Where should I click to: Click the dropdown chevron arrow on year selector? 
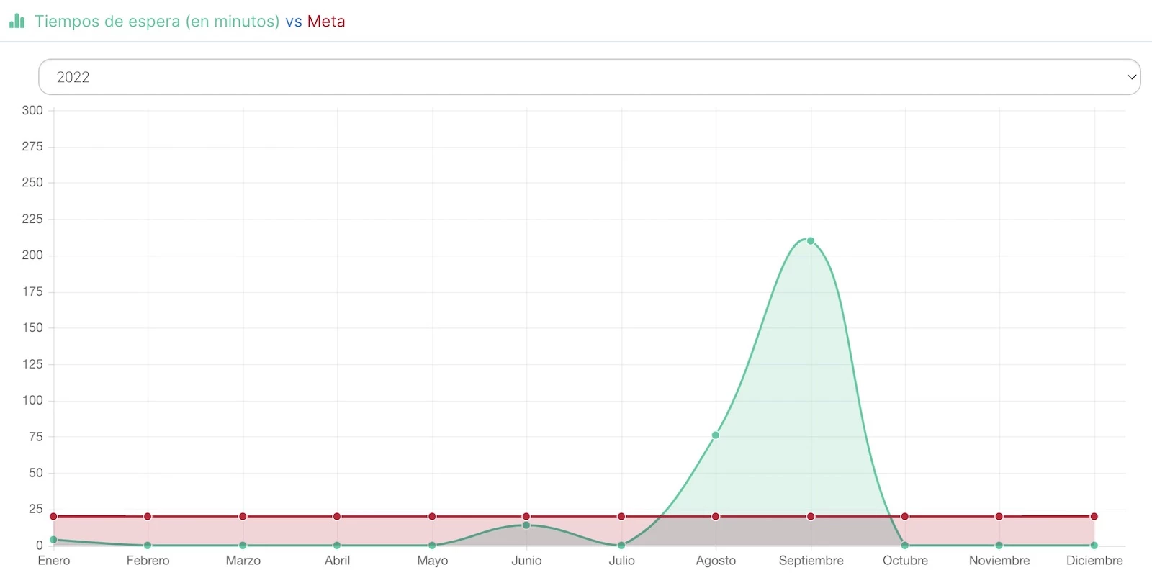pos(1131,77)
